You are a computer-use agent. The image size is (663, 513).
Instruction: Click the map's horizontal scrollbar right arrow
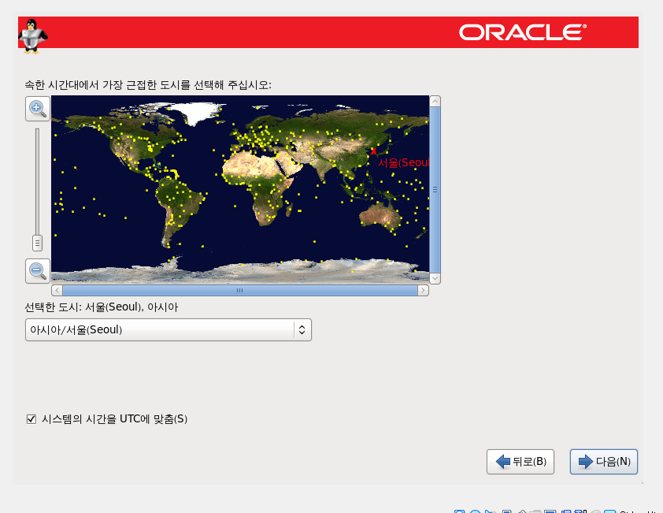(x=424, y=290)
